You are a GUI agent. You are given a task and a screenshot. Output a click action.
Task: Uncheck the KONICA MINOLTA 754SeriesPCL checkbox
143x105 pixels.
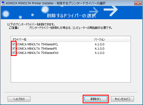pyautogui.click(x=14, y=44)
